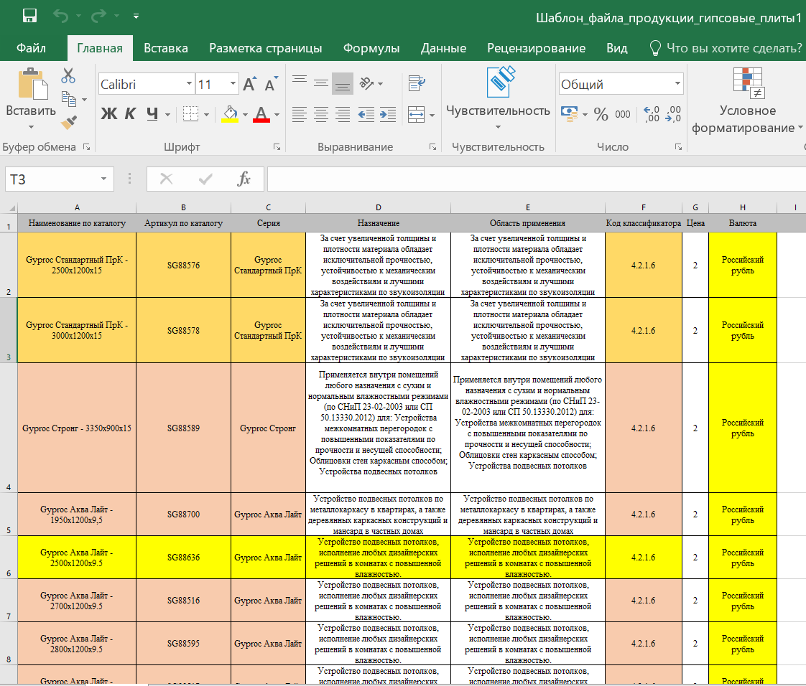806x686 pixels.
Task: Save the workbook with the floppy disk icon
Action: coord(30,16)
